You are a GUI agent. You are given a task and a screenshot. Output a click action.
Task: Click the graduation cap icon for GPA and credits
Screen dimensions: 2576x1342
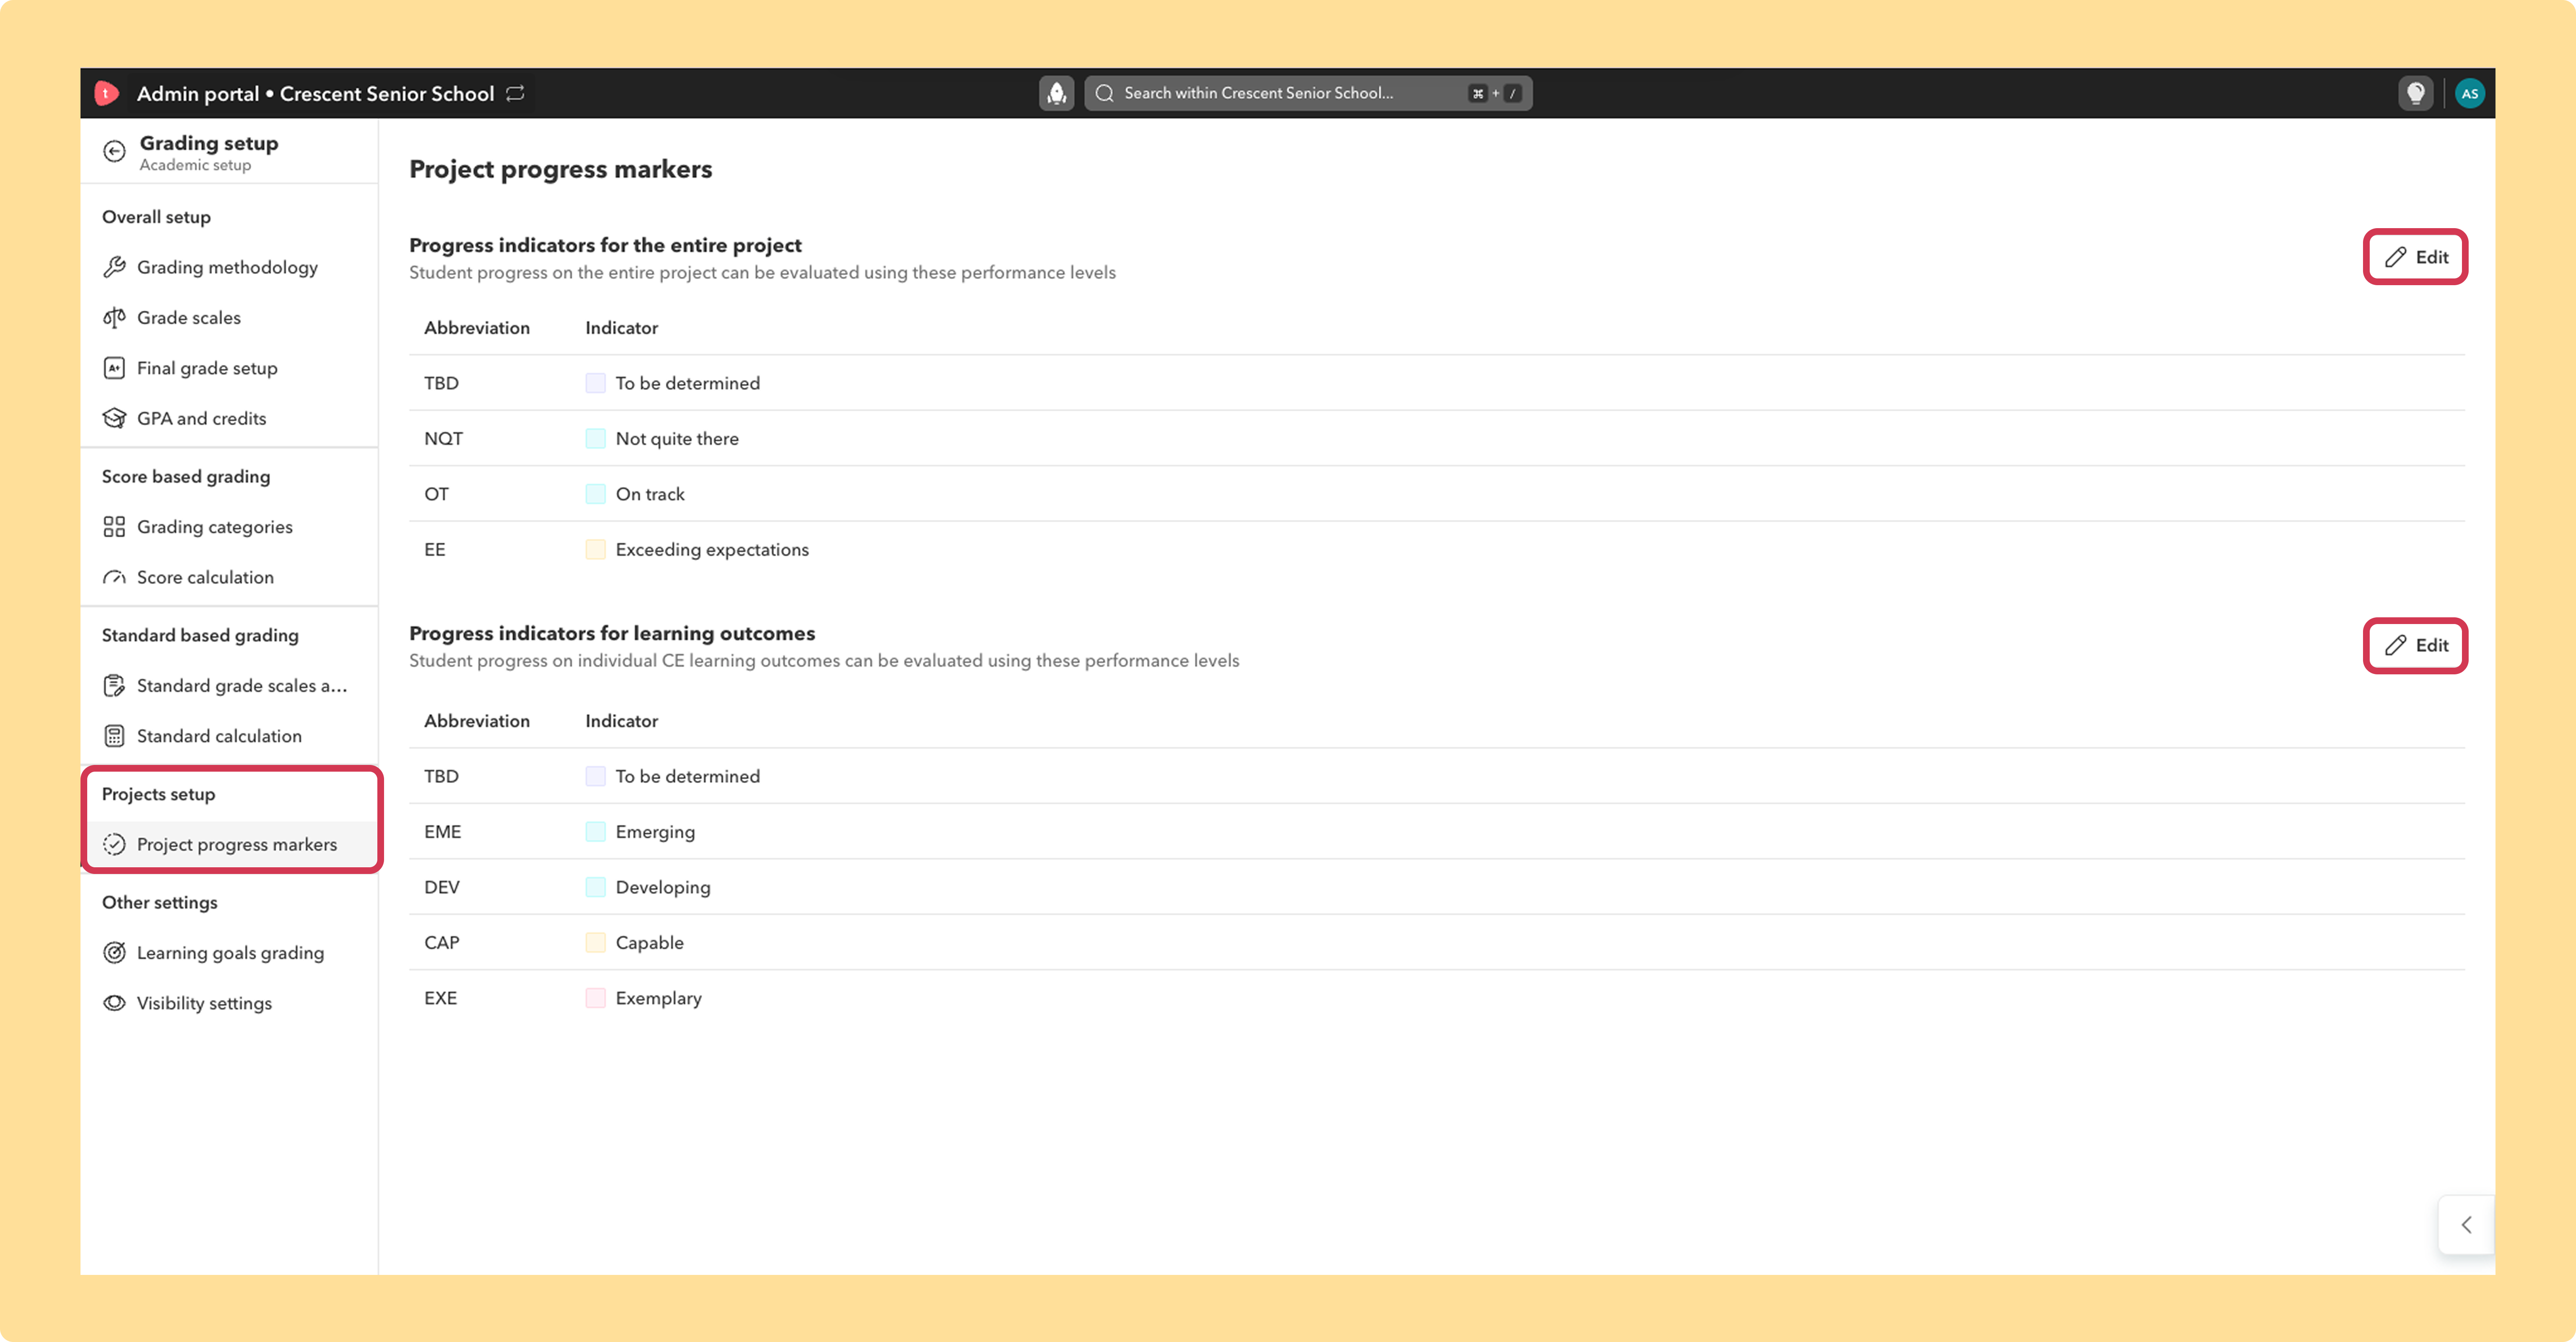[115, 418]
